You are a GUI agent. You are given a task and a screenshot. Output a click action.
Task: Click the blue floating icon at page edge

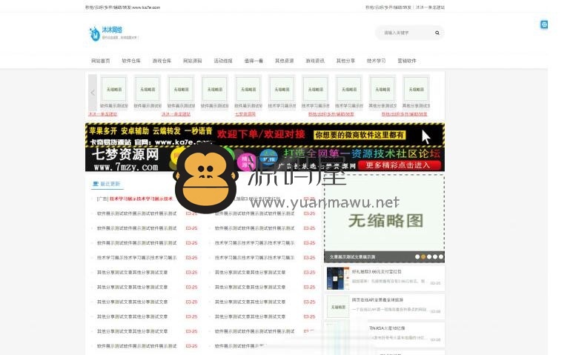544,24
